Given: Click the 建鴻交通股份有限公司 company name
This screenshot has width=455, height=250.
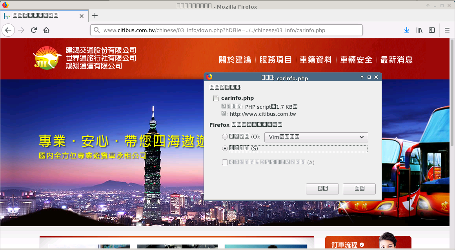Looking at the screenshot, I should tap(101, 50).
